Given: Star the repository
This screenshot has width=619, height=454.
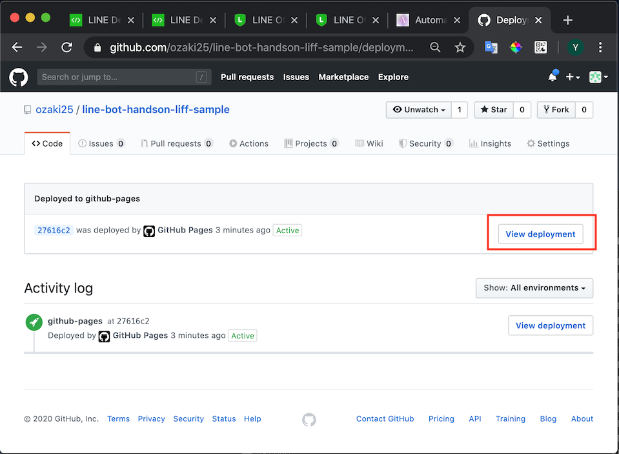Looking at the screenshot, I should (x=494, y=110).
